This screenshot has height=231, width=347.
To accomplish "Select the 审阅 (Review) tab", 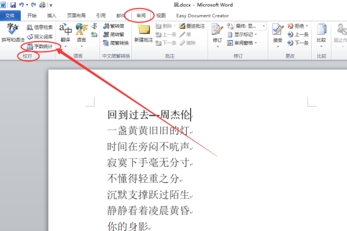I will [141, 16].
